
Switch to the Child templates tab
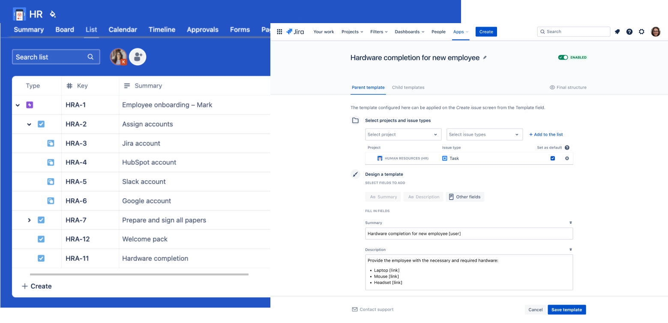pyautogui.click(x=408, y=87)
